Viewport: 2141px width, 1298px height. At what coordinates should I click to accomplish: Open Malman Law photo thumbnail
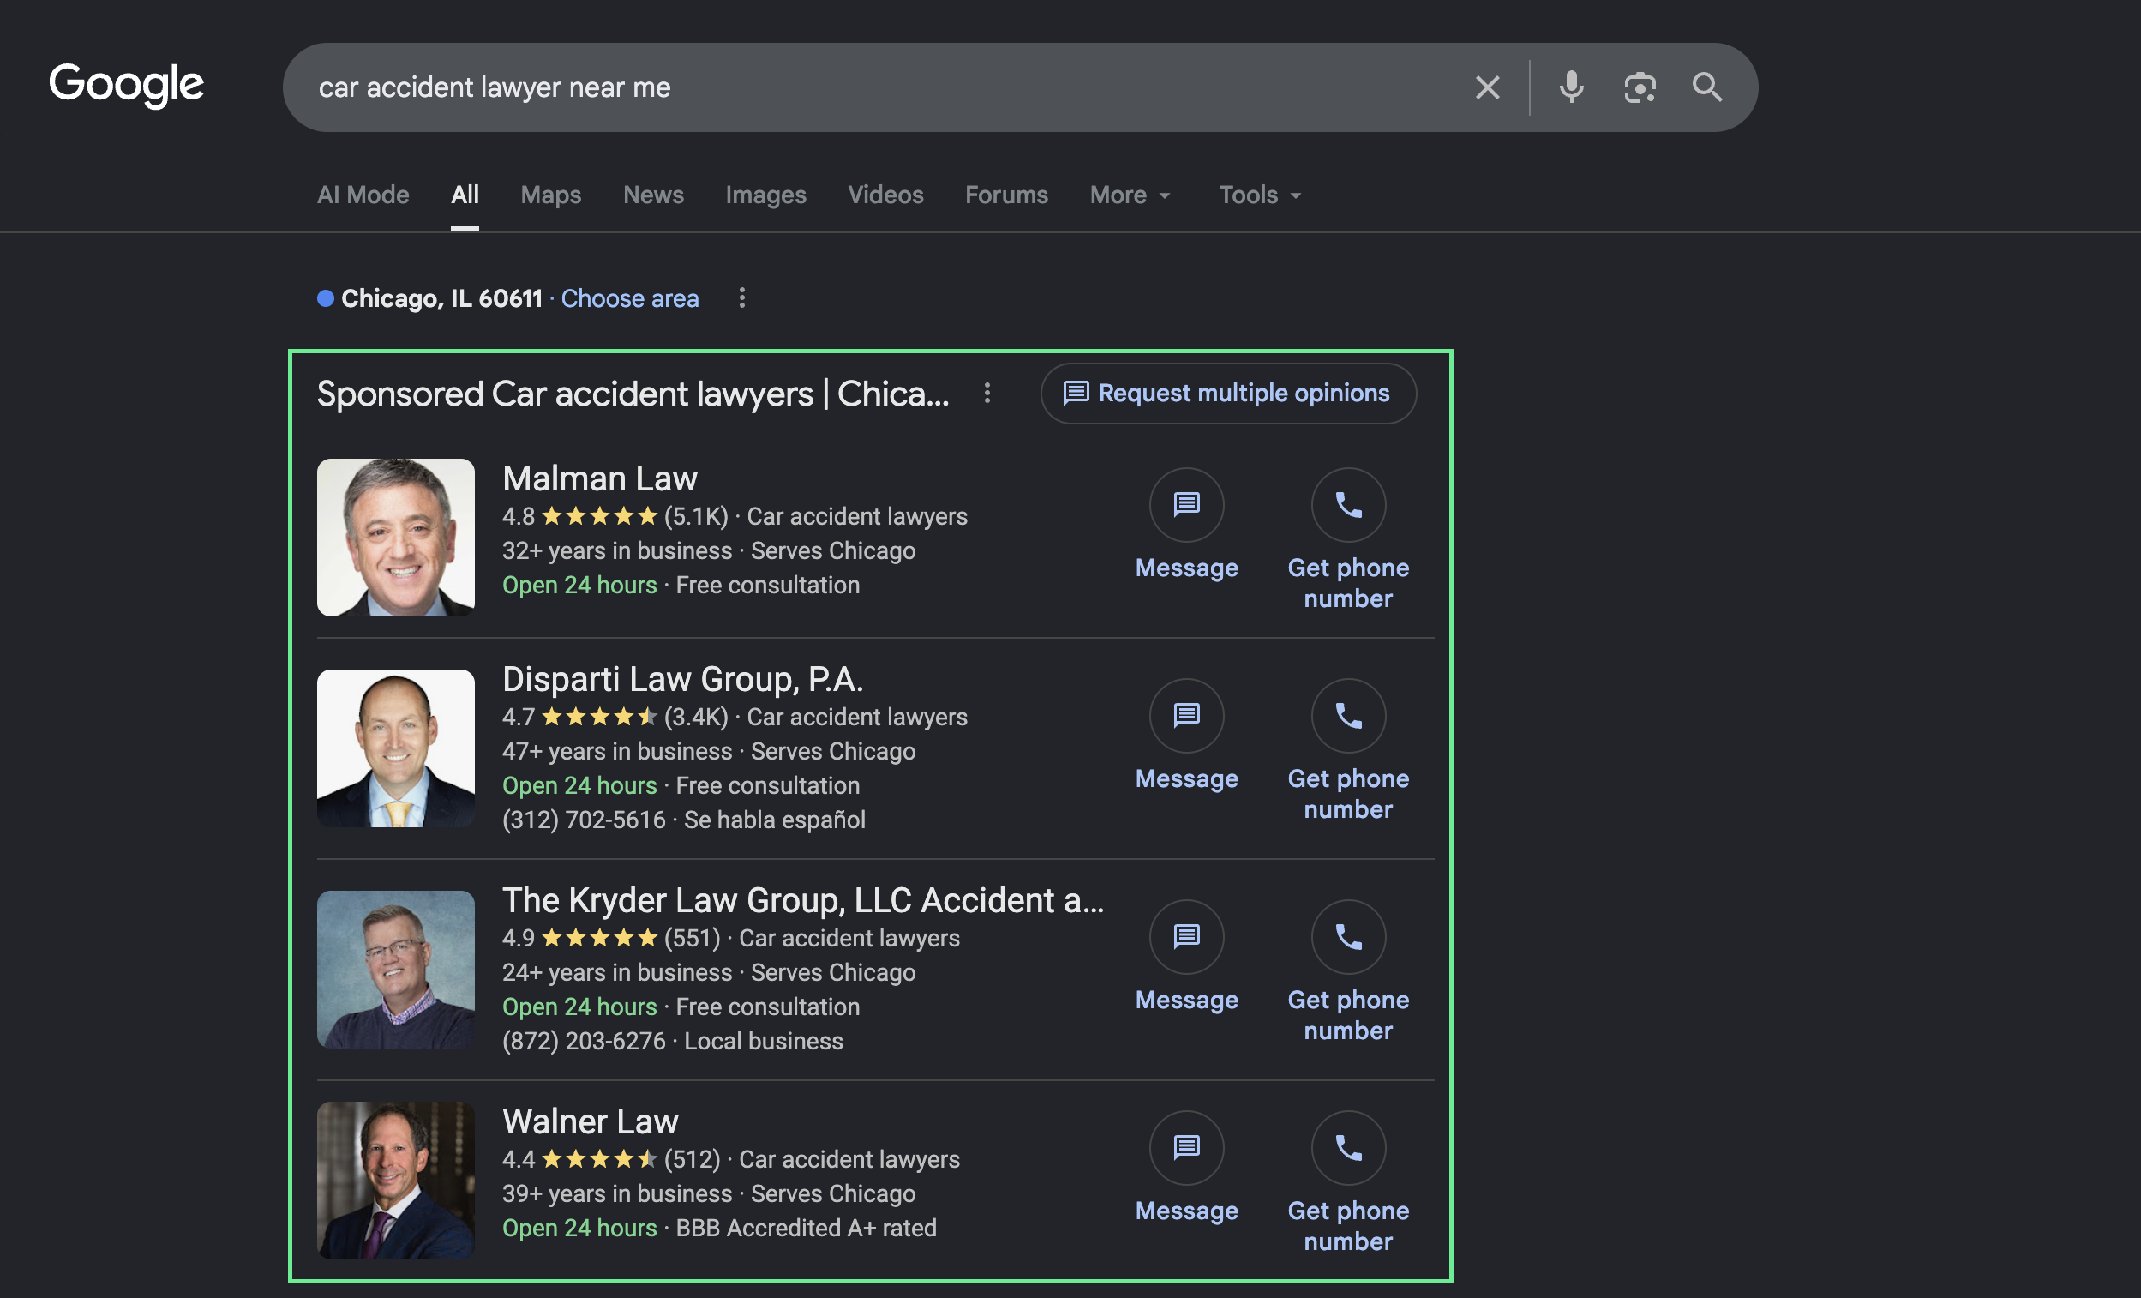point(395,538)
